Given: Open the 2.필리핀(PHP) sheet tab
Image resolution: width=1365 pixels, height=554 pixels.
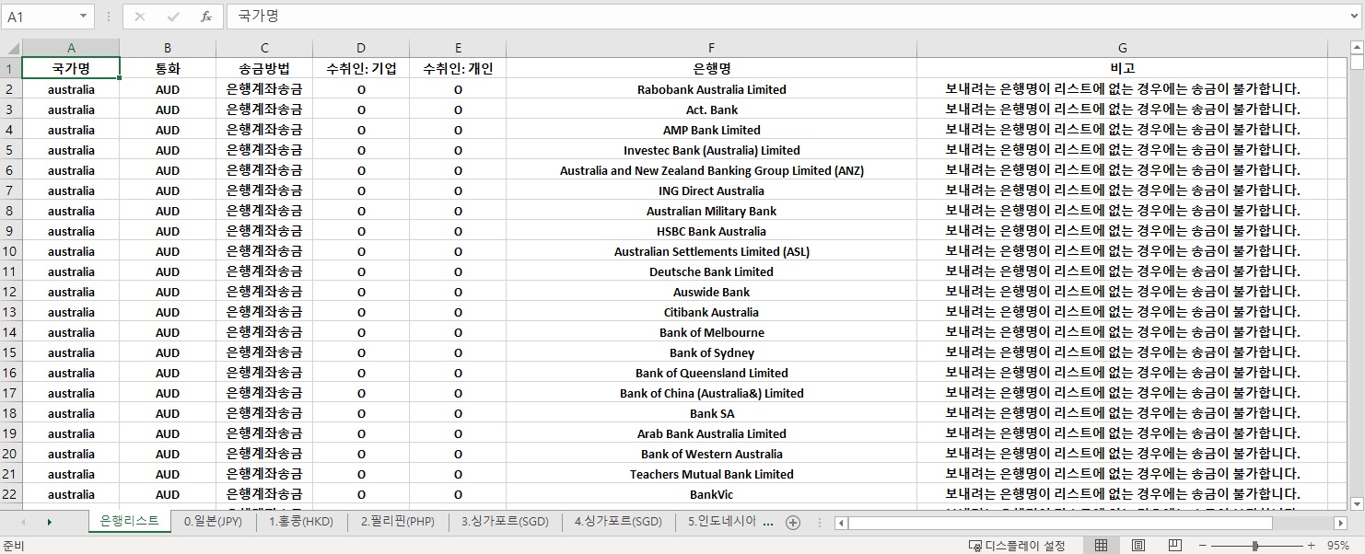Looking at the screenshot, I should pyautogui.click(x=398, y=521).
